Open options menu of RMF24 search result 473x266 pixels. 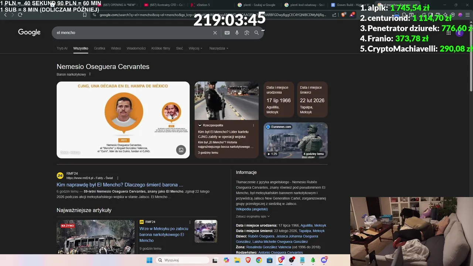[x=118, y=178]
